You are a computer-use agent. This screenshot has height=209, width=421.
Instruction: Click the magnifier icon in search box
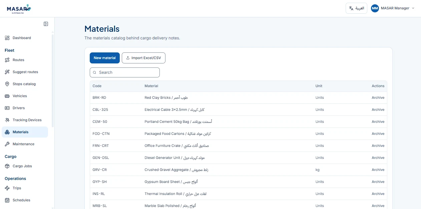[95, 72]
